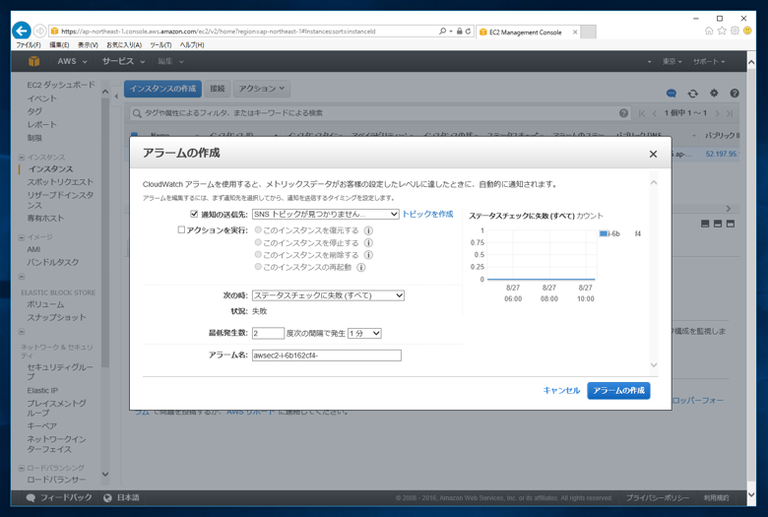Open ステータスチェックに失敗 metric dropdown

coord(328,295)
